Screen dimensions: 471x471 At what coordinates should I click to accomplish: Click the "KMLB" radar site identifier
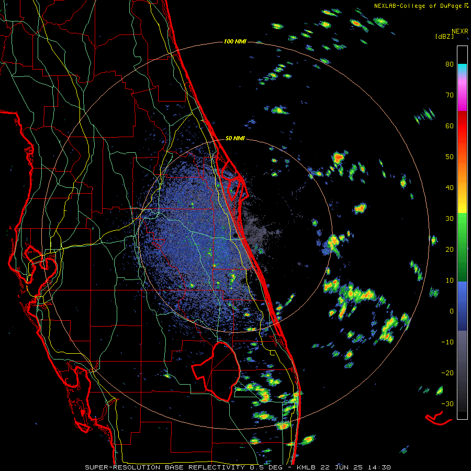coord(306,467)
